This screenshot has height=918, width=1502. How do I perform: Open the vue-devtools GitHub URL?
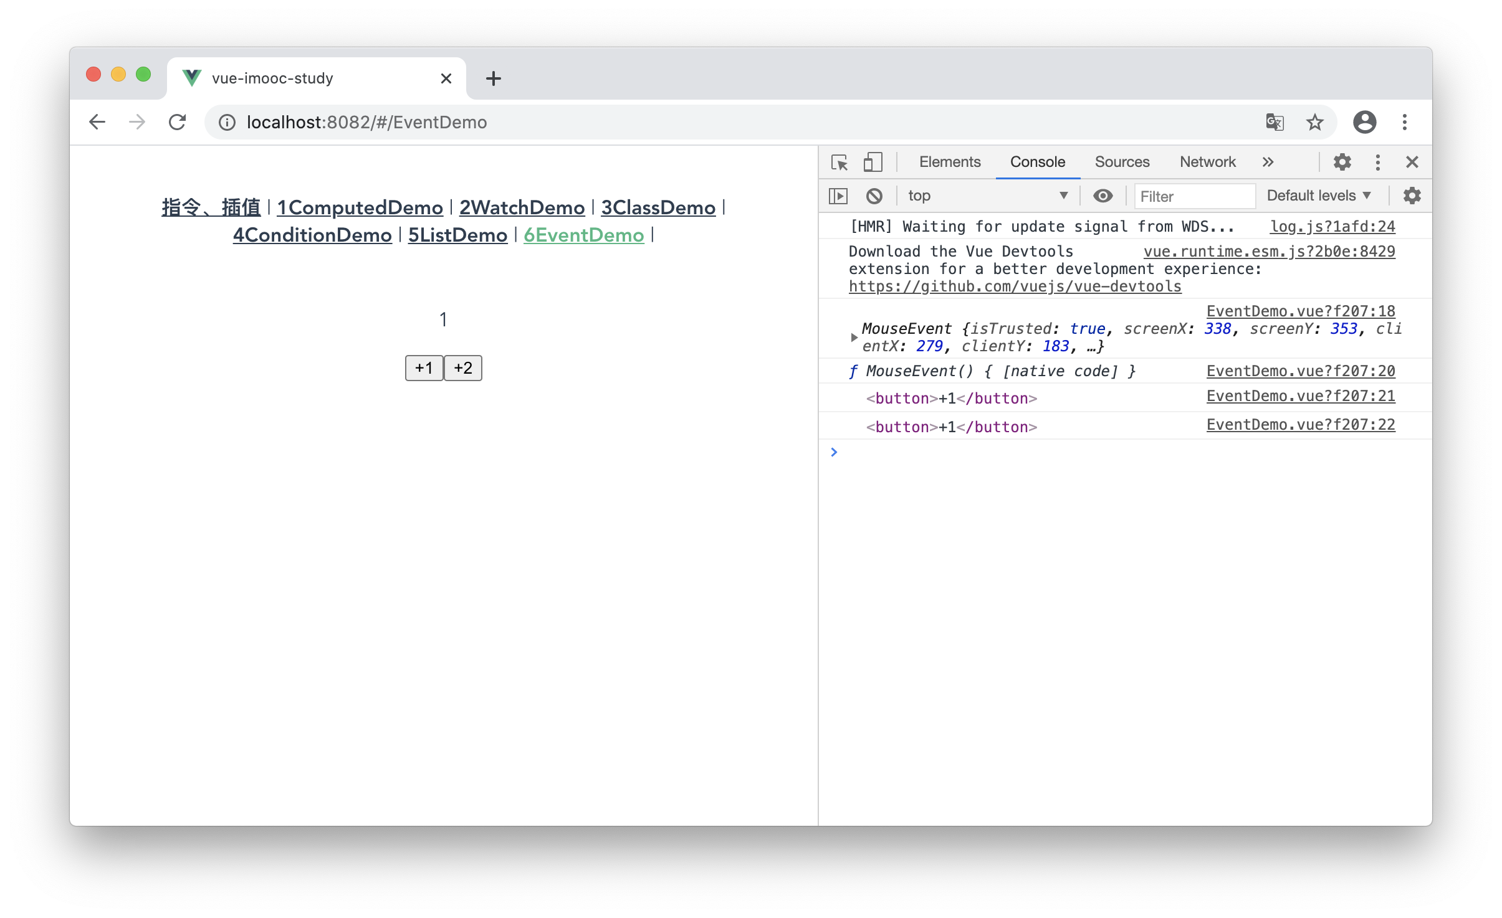1015,286
